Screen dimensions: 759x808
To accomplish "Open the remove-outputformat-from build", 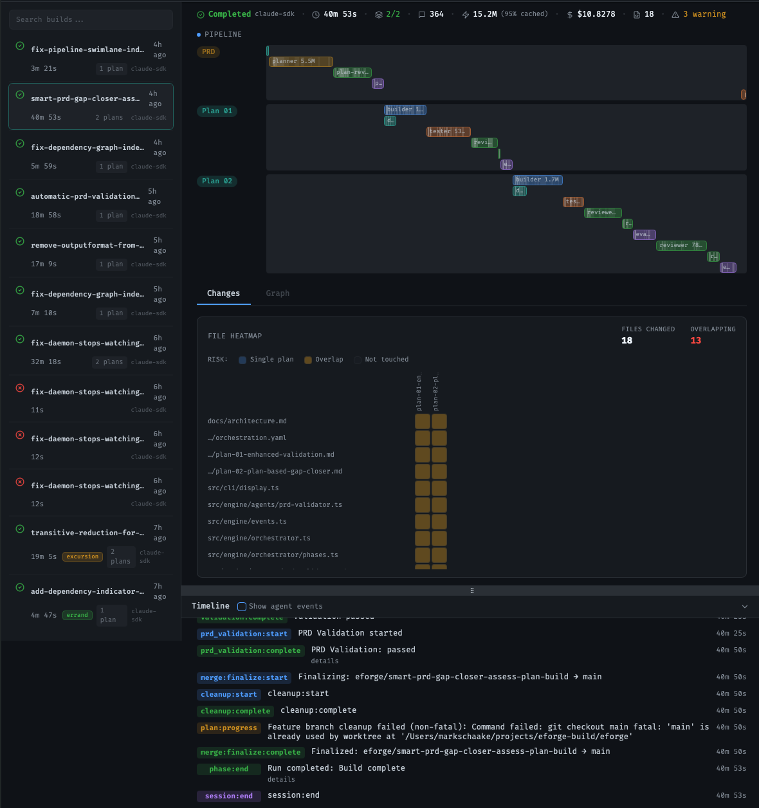I will coord(91,253).
